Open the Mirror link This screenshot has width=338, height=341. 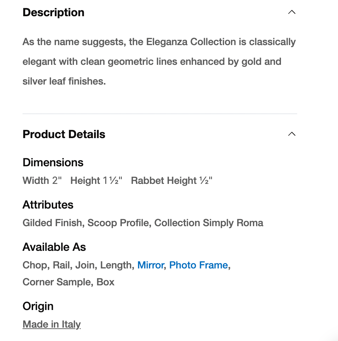151,265
